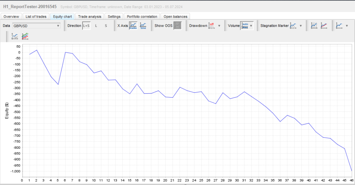The width and height of the screenshot is (355, 185).
Task: Set X Axis to trades mode
Action: coord(133,26)
